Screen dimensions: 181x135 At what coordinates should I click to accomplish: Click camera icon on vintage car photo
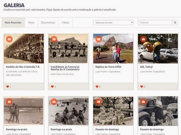click(x=143, y=102)
